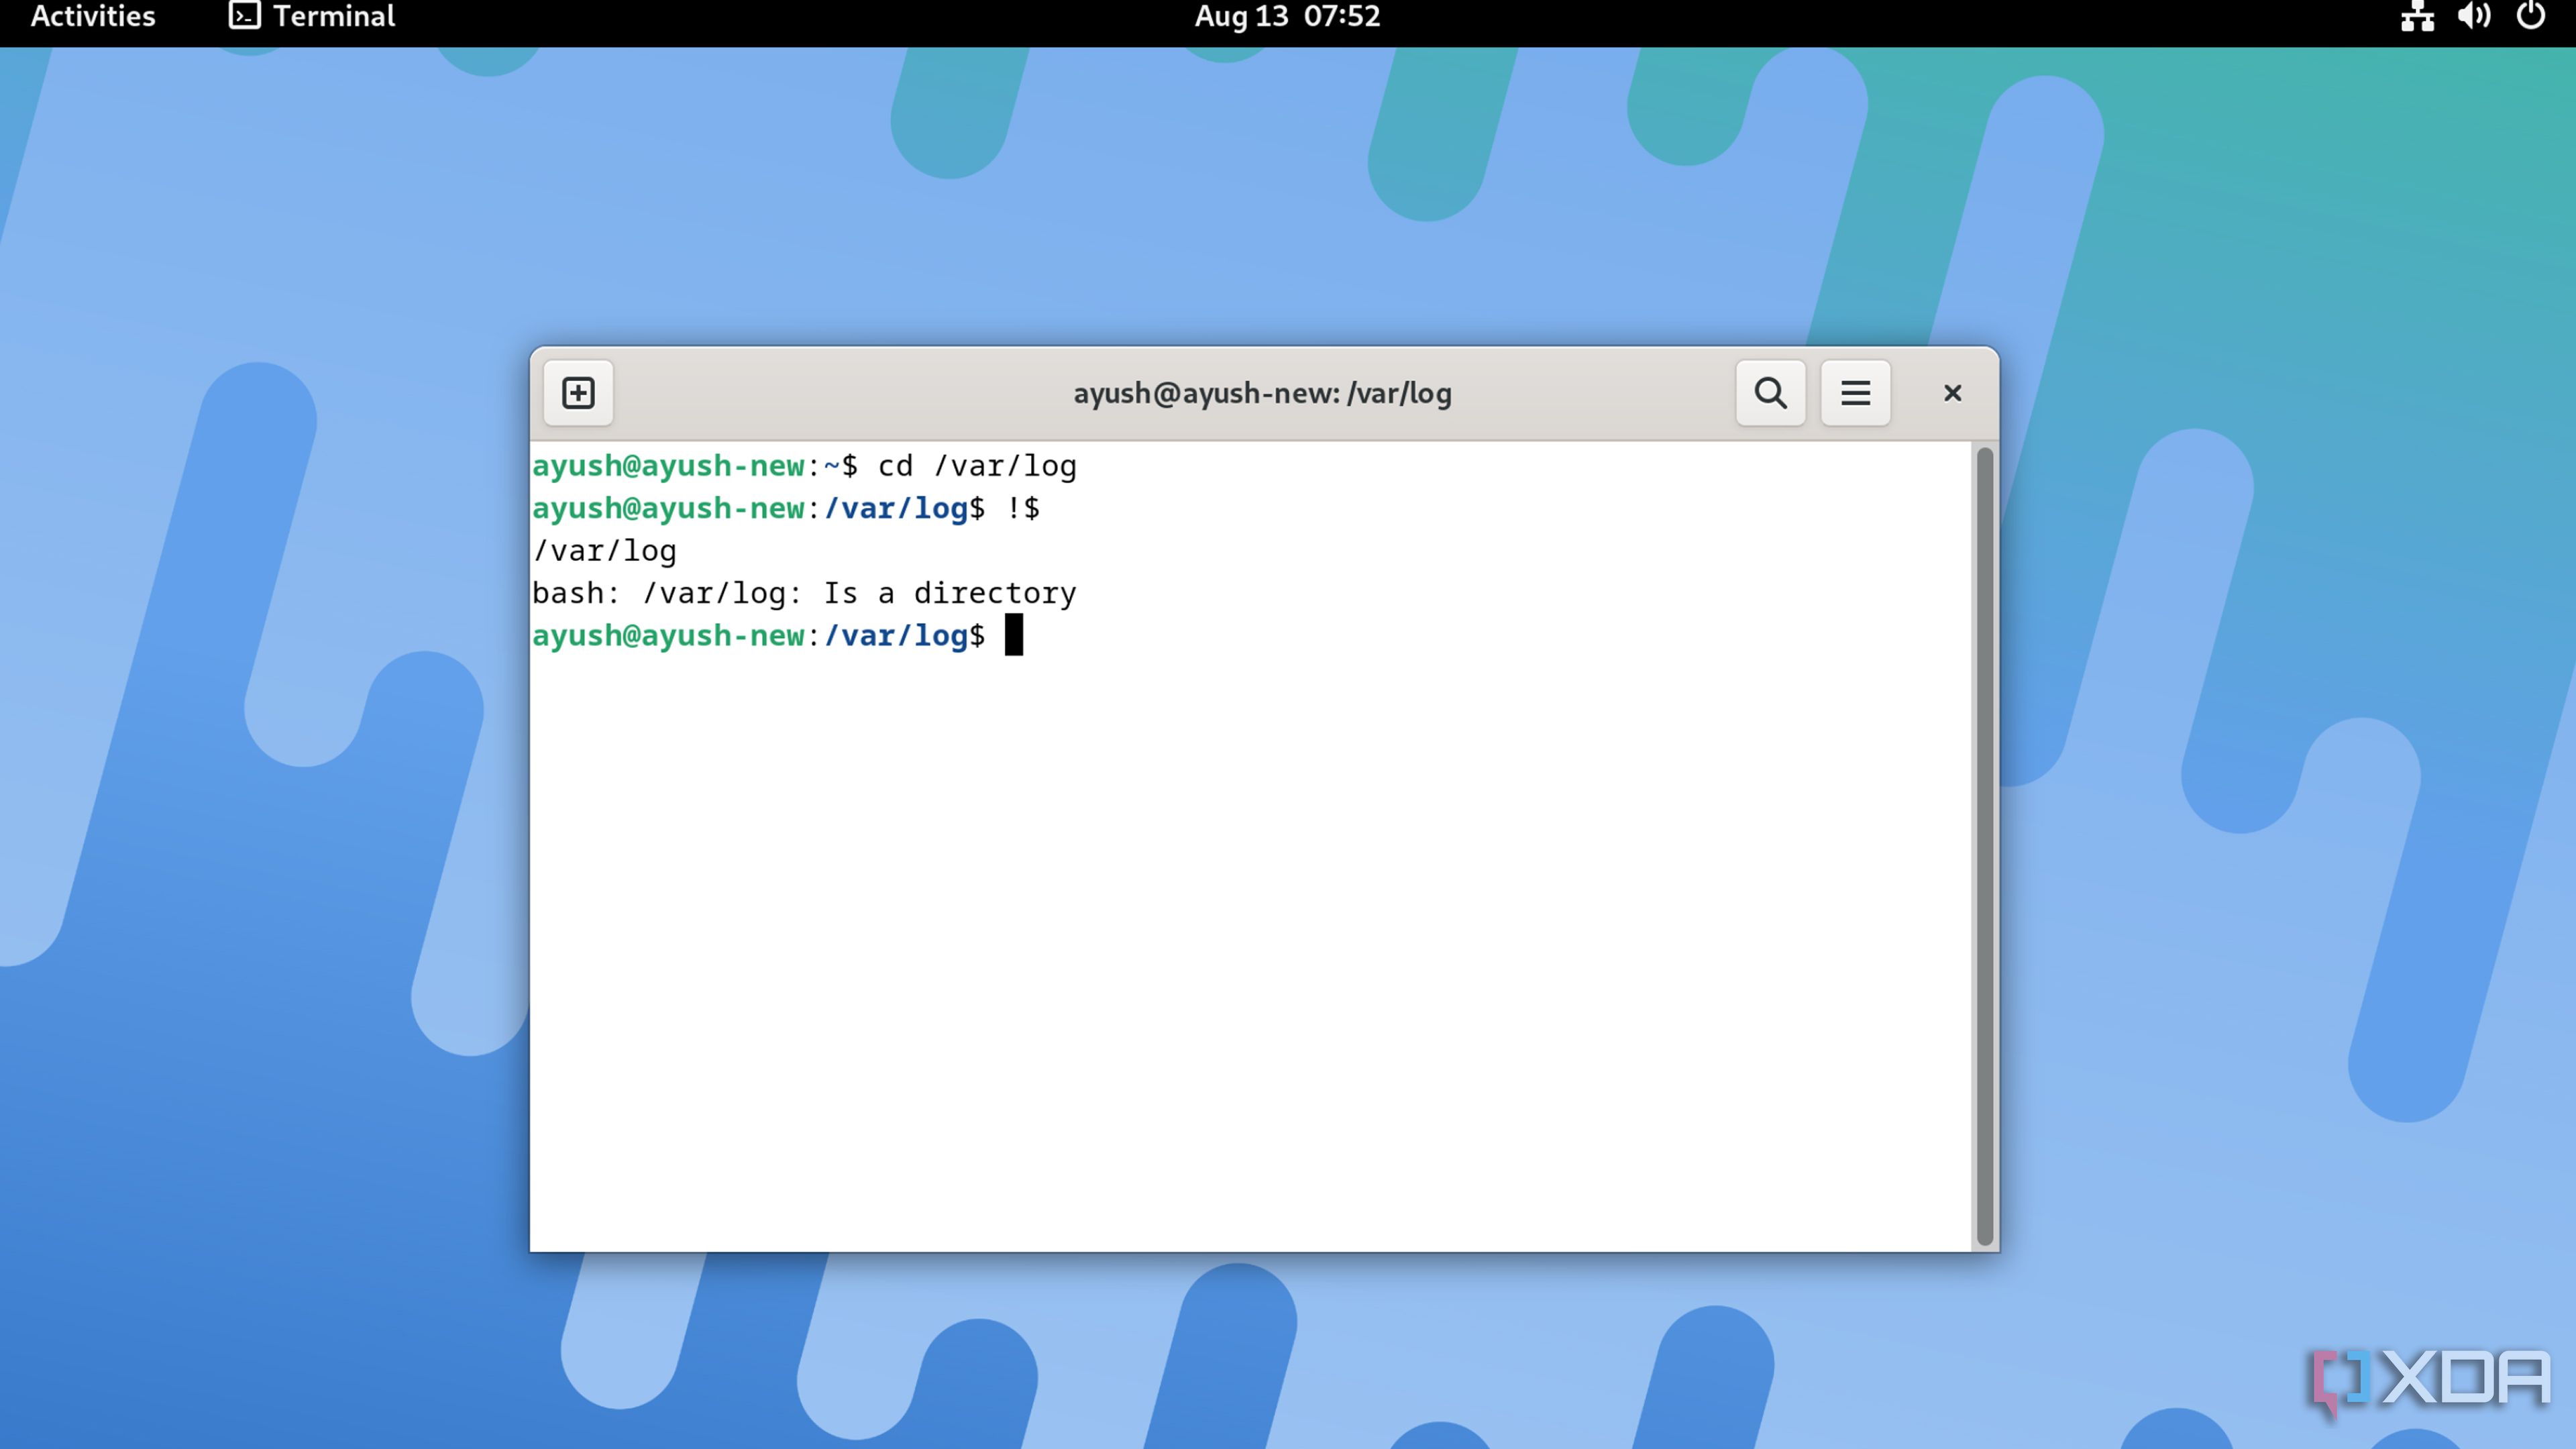Image resolution: width=2576 pixels, height=1449 pixels.
Task: Open the clock calendar showing Aug 13 07:52
Action: 1287,17
